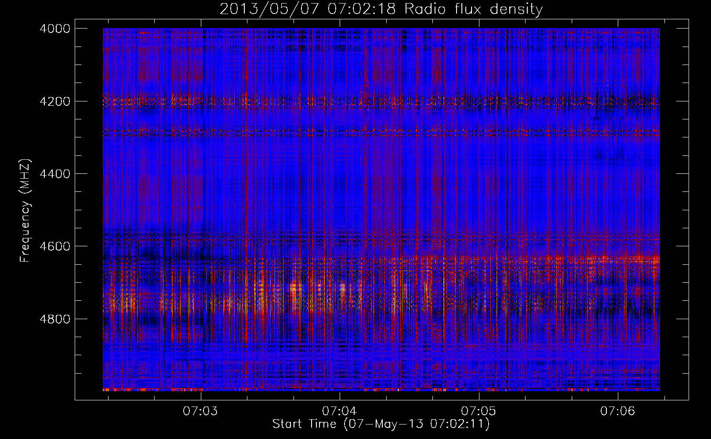Screen dimensions: 711x439
Task: Select the 4800 frequency tick label
Action: click(55, 319)
